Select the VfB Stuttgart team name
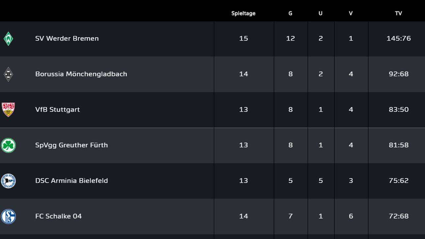The height and width of the screenshot is (239, 425). tap(57, 110)
